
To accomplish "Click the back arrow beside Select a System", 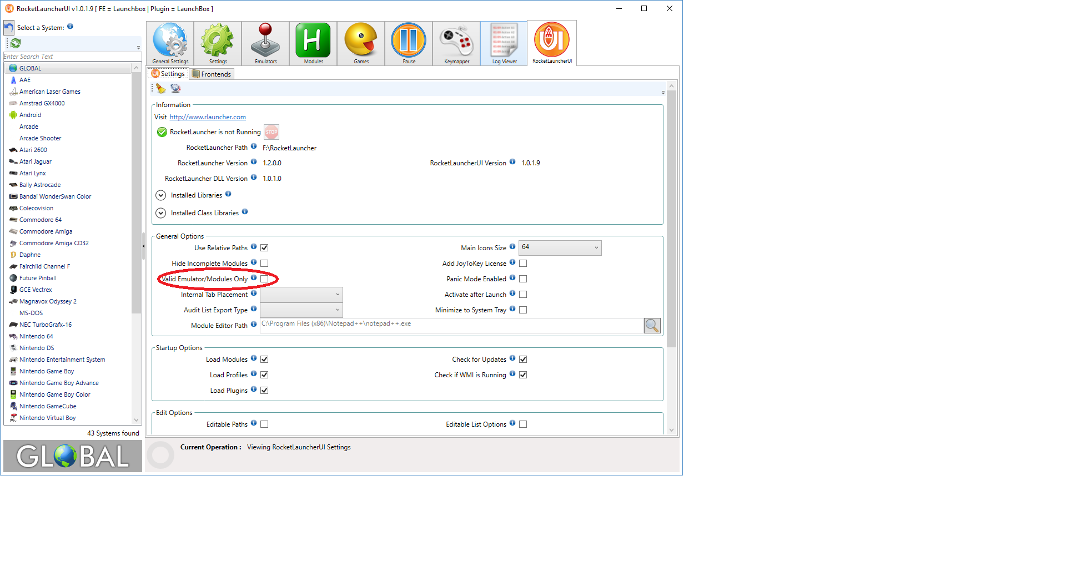I will click(x=9, y=28).
